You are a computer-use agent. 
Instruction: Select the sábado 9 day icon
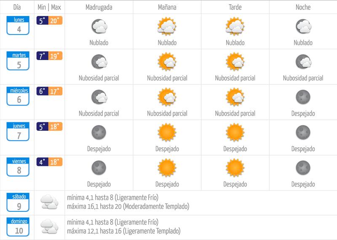click(x=18, y=202)
